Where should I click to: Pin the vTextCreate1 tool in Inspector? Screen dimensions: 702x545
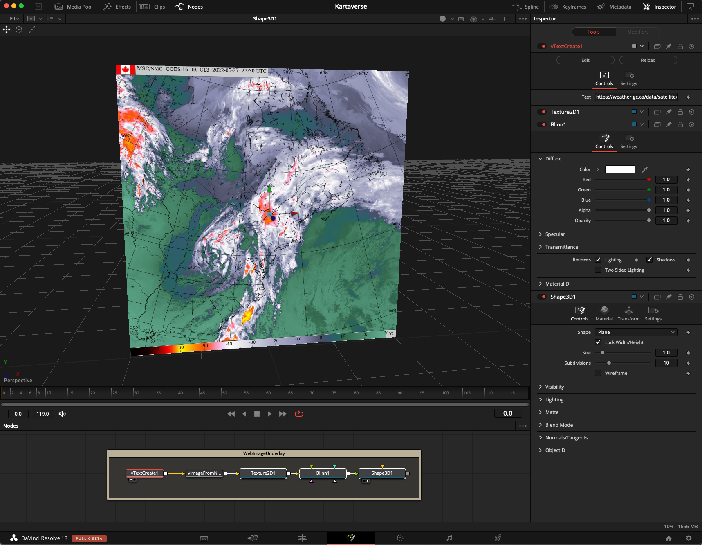coord(668,46)
